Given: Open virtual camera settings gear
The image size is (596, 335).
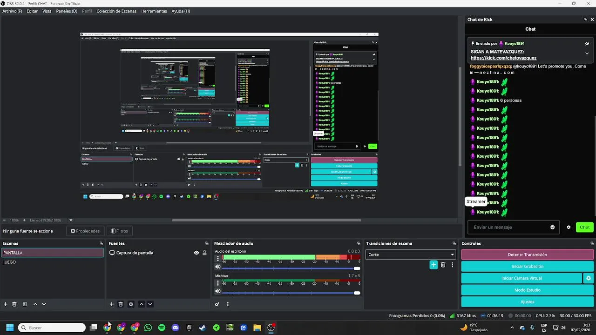Looking at the screenshot, I should [x=589, y=278].
